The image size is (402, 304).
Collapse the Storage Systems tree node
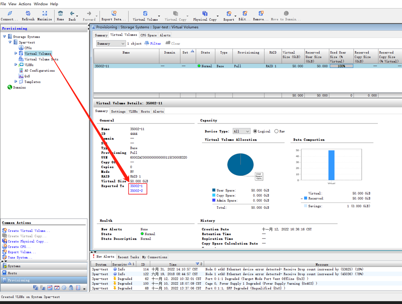[x=4, y=36]
